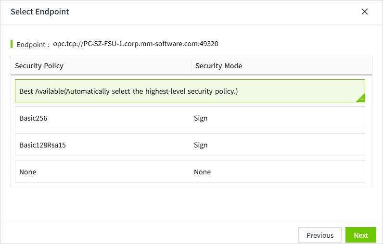Click the Basic256 policy name text

coord(33,118)
